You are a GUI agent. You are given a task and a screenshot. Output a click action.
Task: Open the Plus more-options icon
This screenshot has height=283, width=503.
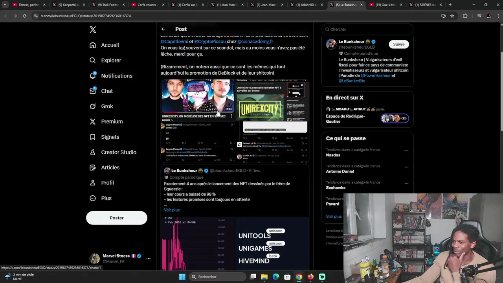pyautogui.click(x=93, y=198)
